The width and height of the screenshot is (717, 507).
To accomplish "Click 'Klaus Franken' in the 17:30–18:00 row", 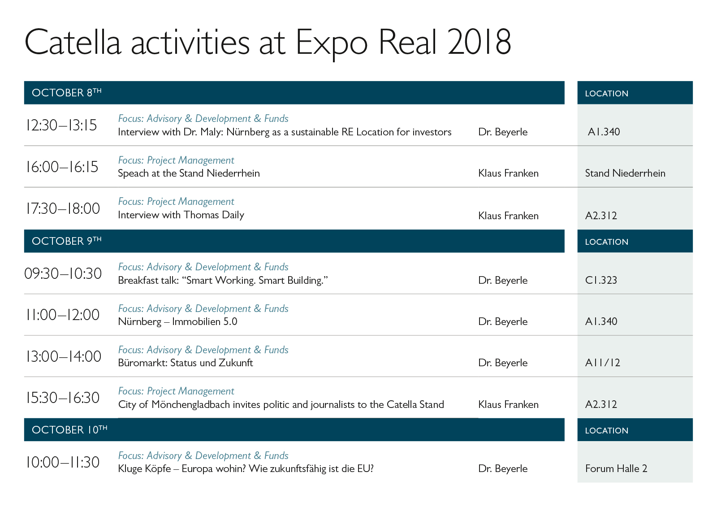I will (x=508, y=216).
